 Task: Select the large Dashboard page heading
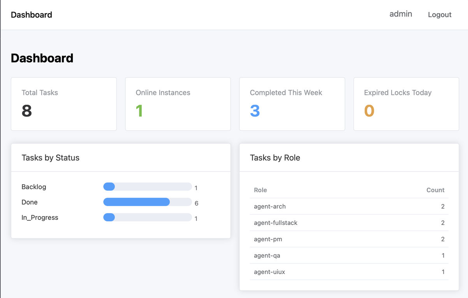[x=42, y=58]
